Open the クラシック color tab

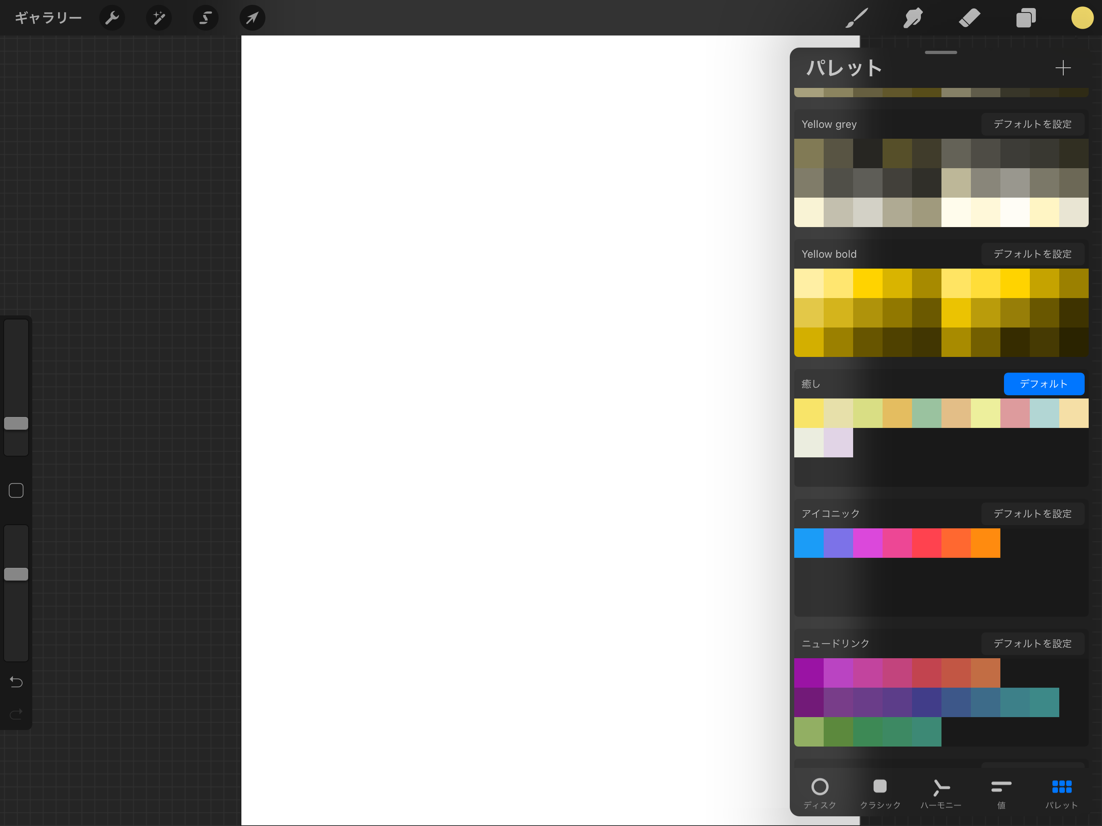pos(880,793)
